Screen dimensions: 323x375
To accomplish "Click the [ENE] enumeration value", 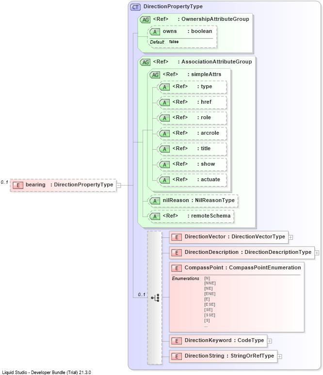I will point(210,294).
